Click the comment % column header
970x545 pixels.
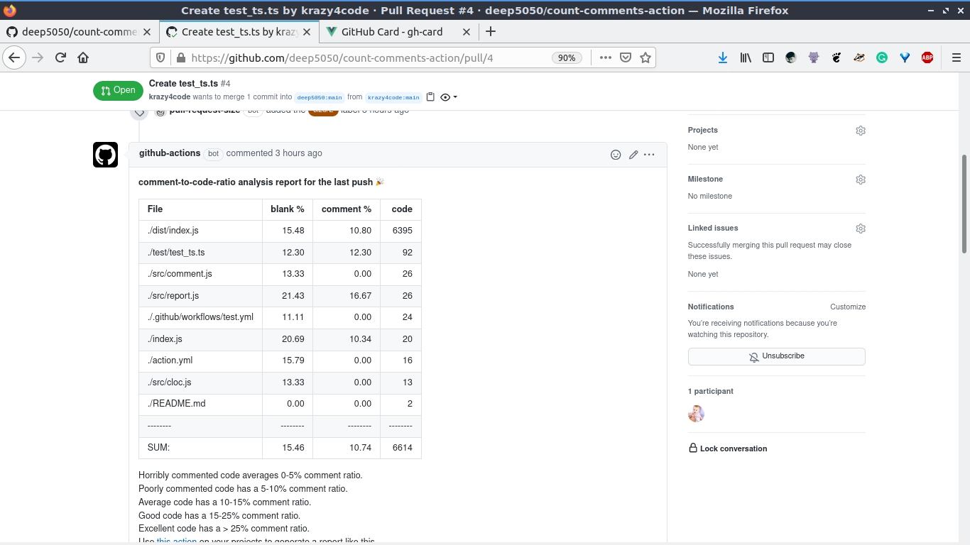point(347,209)
